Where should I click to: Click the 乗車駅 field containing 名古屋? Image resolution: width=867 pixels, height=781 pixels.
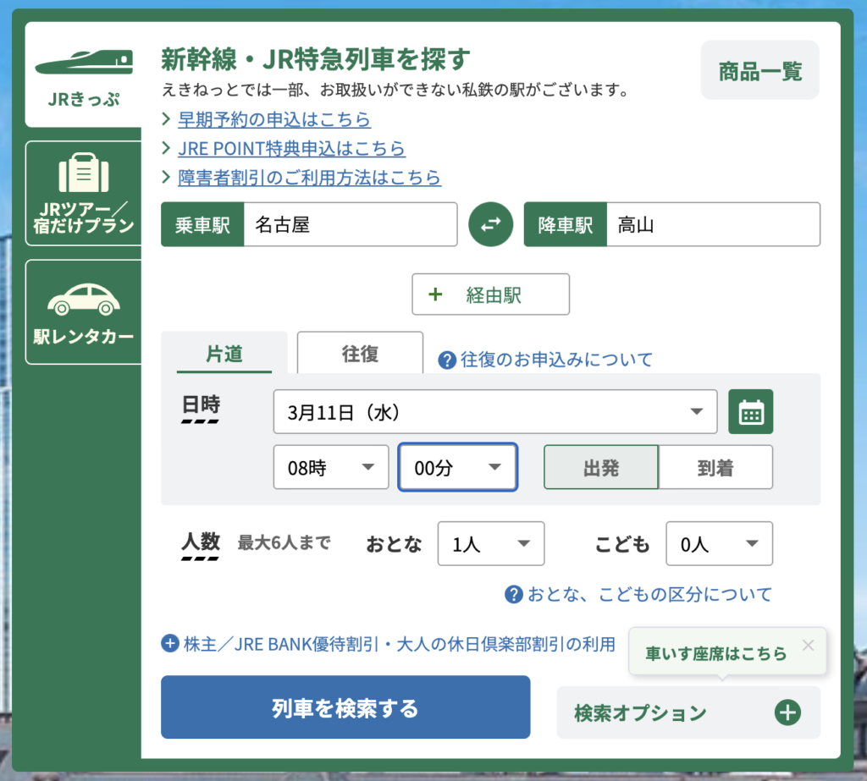[x=350, y=225]
